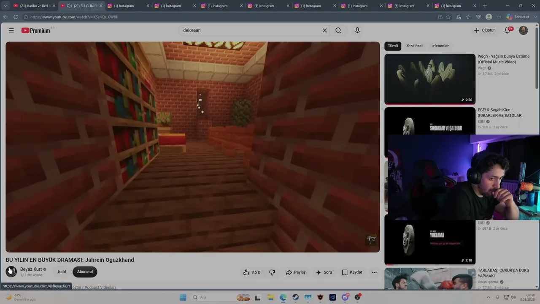Start voice search with the microphone

pos(357,30)
